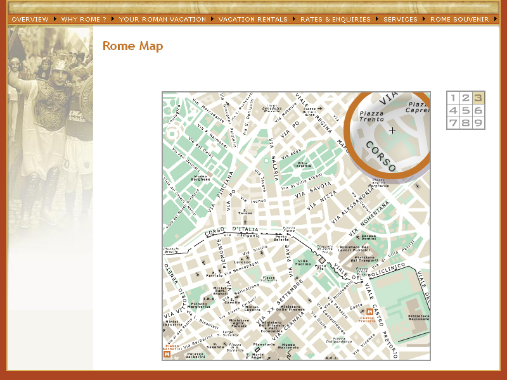This screenshot has width=507, height=380.
Task: Open Your Roman Vacation menu item
Action: click(162, 19)
